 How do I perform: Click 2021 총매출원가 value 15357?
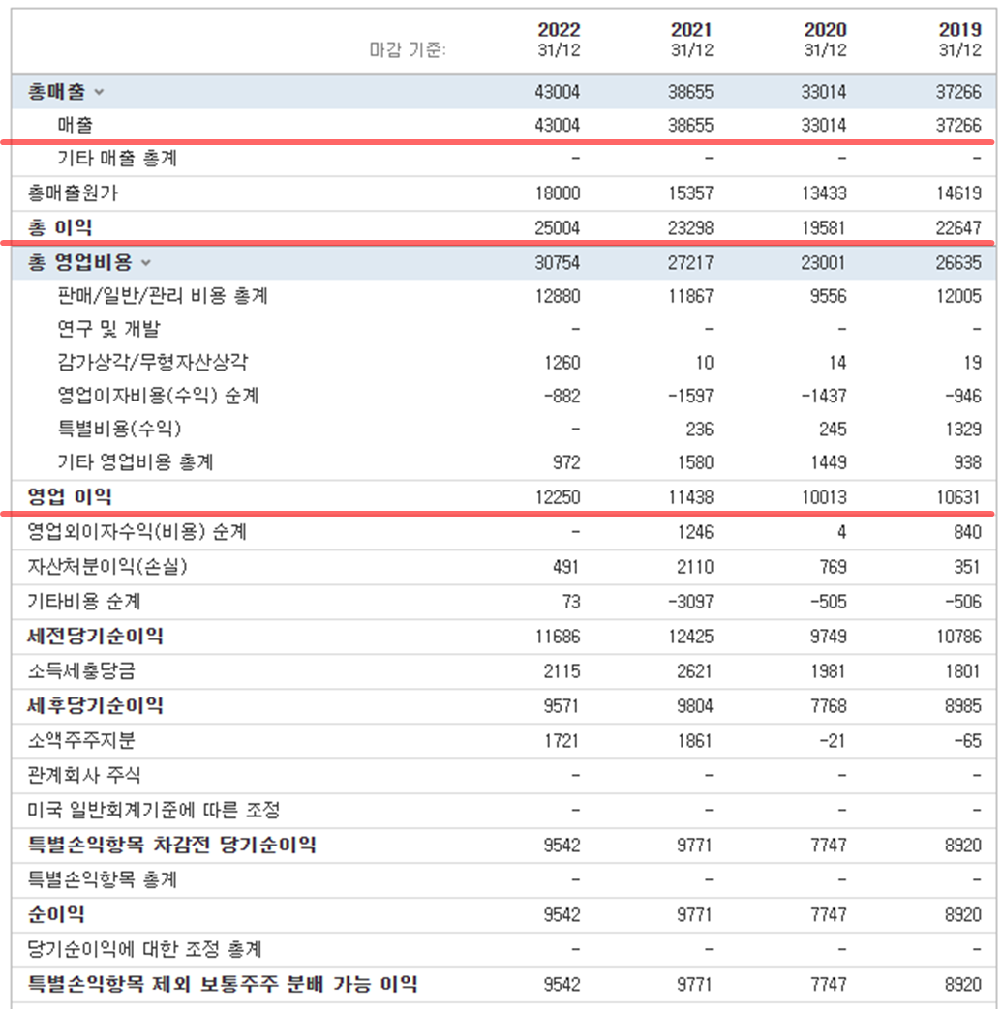(x=691, y=193)
